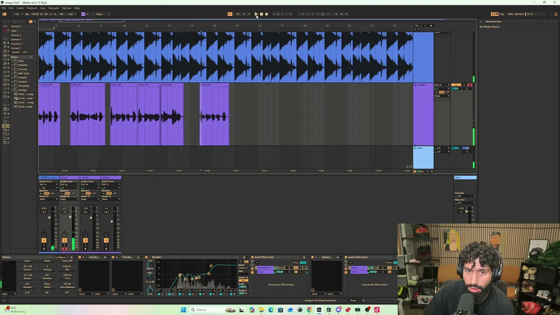Arm the Arrangement Record button

coord(266,14)
